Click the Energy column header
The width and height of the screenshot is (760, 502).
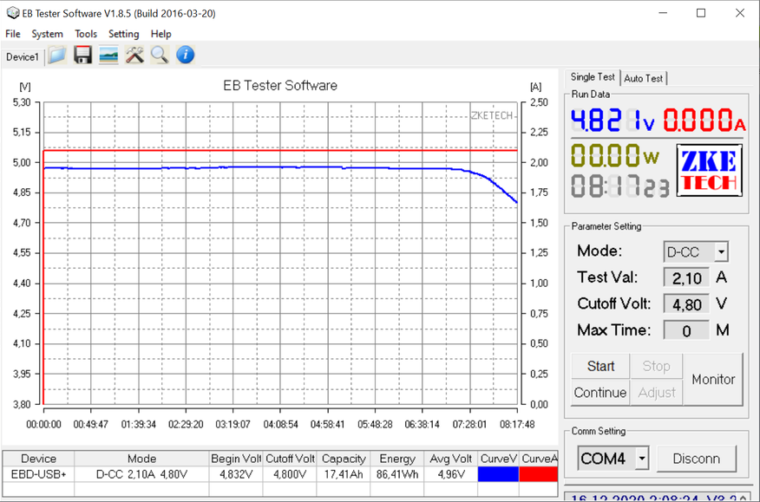(x=397, y=459)
